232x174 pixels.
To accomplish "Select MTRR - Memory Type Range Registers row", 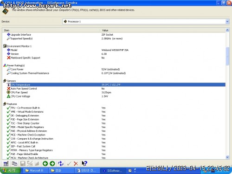I will point(114,150).
